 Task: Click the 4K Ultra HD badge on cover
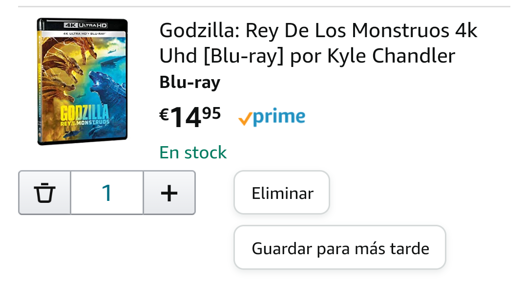pos(86,25)
